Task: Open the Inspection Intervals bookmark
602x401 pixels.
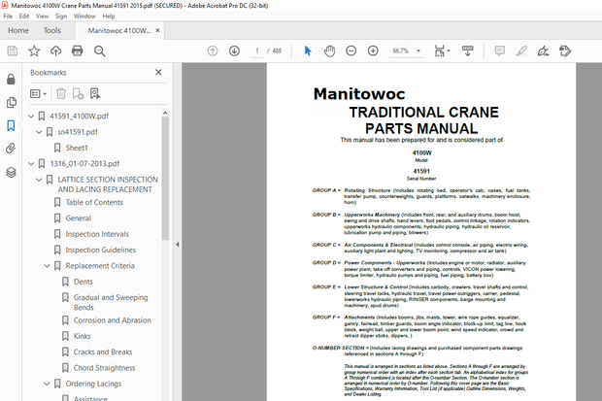Action: point(97,234)
